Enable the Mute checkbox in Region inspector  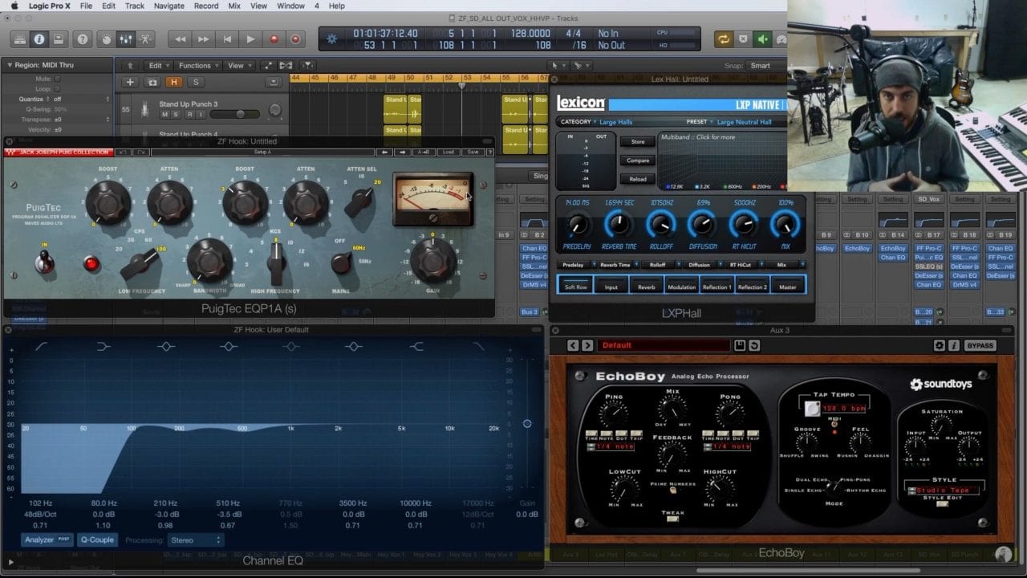pos(58,79)
